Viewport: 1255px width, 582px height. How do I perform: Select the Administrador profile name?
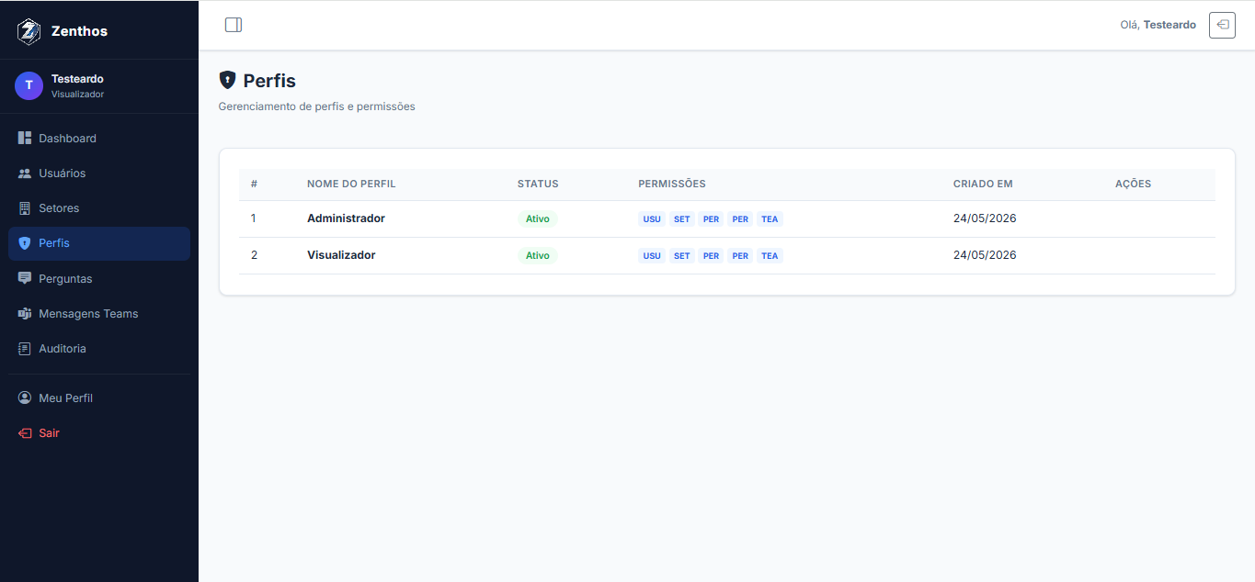[346, 218]
